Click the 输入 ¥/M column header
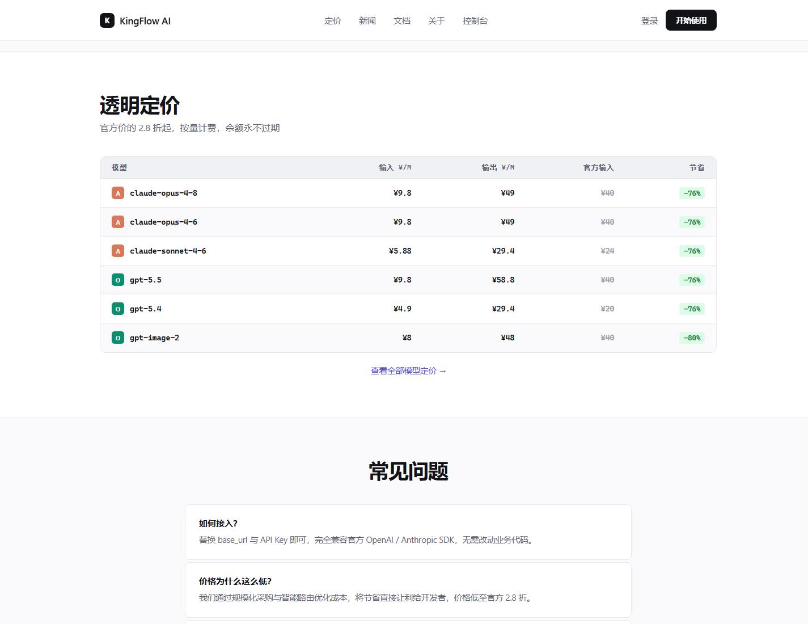808x624 pixels. click(395, 167)
